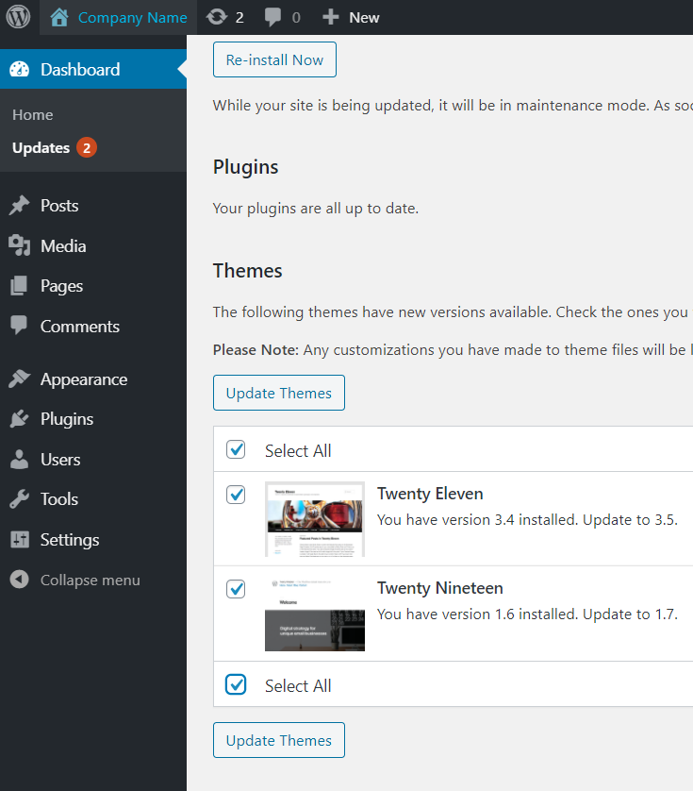
Task: Open Posts via the pushpin icon
Action: pyautogui.click(x=20, y=206)
